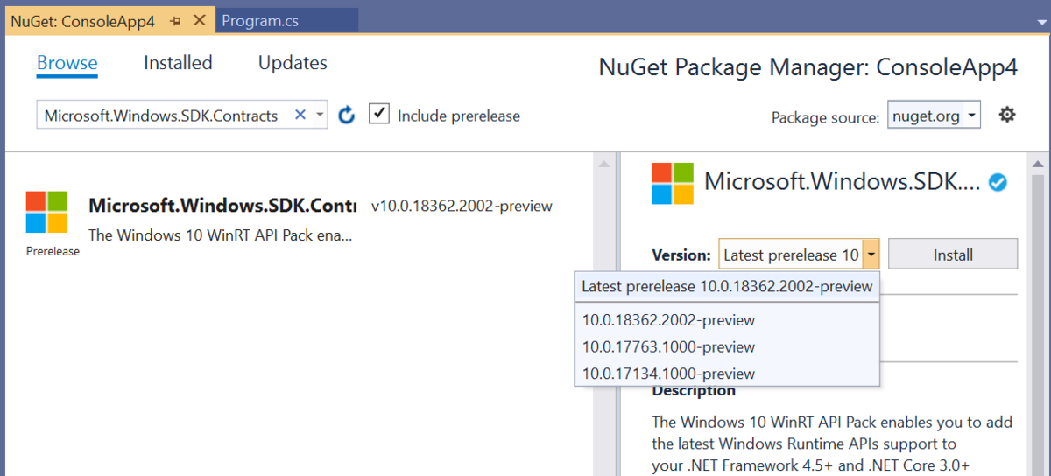1051x476 pixels.
Task: Click the details pane scroll up arrow
Action: click(x=1040, y=164)
